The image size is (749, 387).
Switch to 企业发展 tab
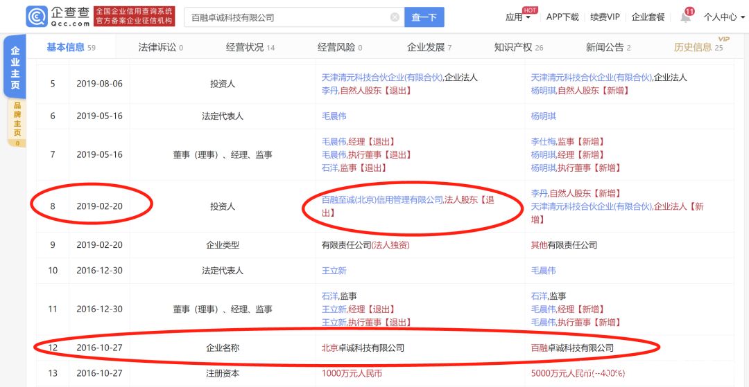coord(429,47)
